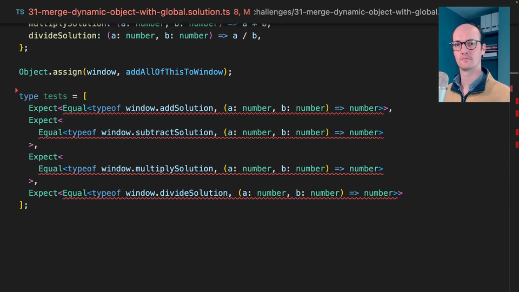The width and height of the screenshot is (519, 292).
Task: Click the closing '];' of the tests array
Action: 23,205
